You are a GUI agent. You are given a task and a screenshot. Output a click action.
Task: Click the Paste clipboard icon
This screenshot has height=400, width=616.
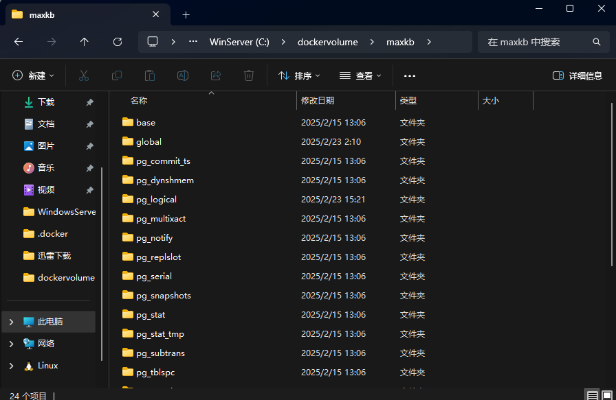coord(150,75)
